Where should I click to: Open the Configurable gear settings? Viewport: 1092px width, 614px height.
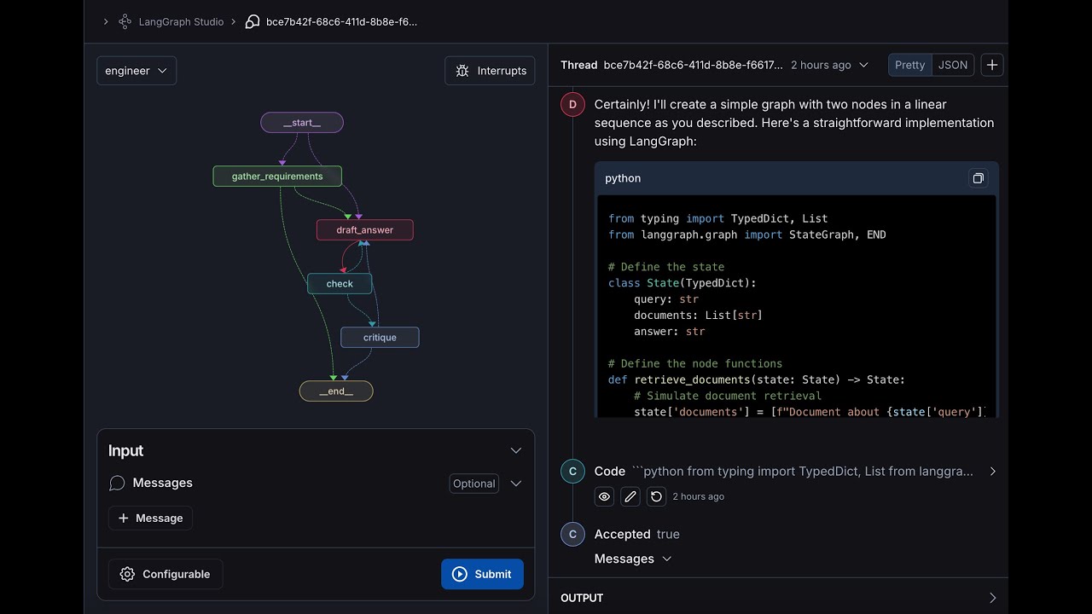(166, 574)
